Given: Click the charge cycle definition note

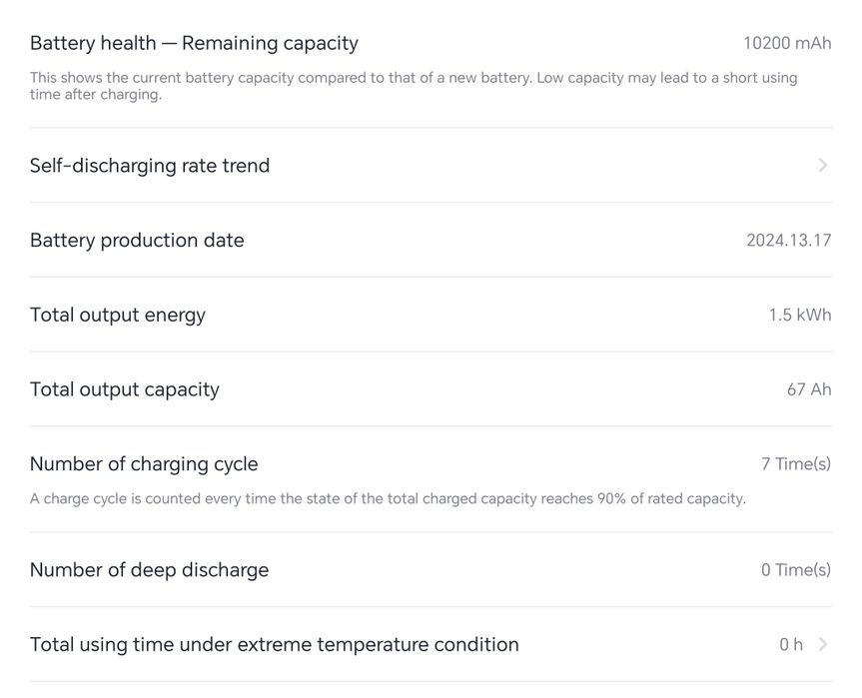Looking at the screenshot, I should (388, 498).
